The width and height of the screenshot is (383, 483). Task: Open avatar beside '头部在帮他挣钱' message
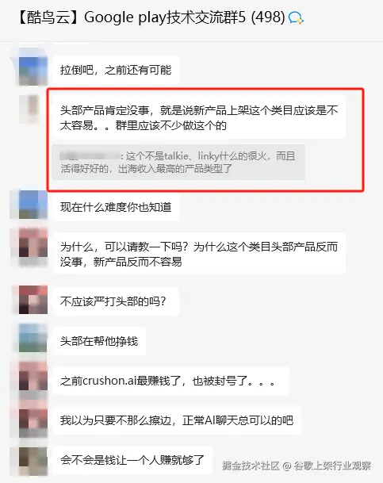(33, 338)
